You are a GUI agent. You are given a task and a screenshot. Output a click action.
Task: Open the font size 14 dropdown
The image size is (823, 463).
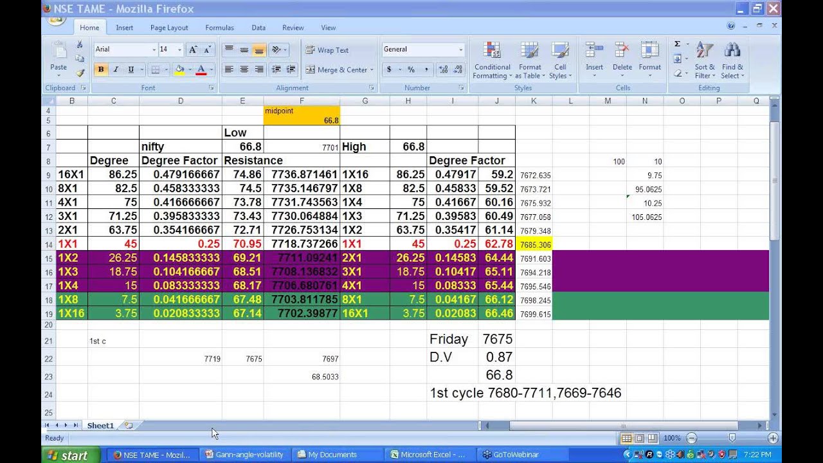click(x=180, y=50)
